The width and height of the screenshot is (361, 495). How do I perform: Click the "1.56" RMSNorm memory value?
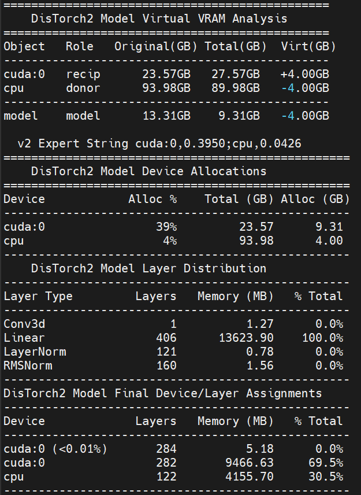[x=260, y=365]
